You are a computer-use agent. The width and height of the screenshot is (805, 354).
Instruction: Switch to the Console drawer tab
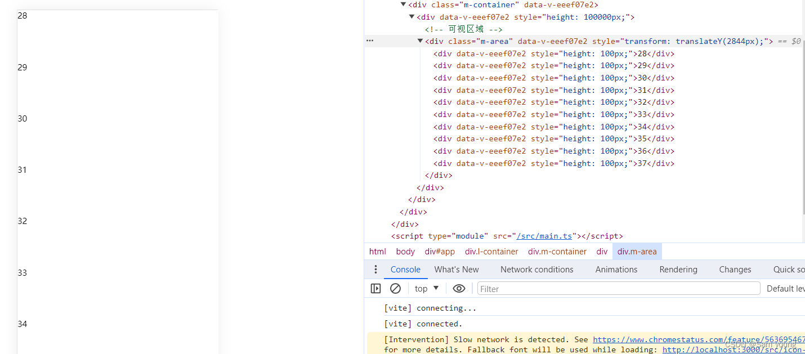(x=405, y=270)
